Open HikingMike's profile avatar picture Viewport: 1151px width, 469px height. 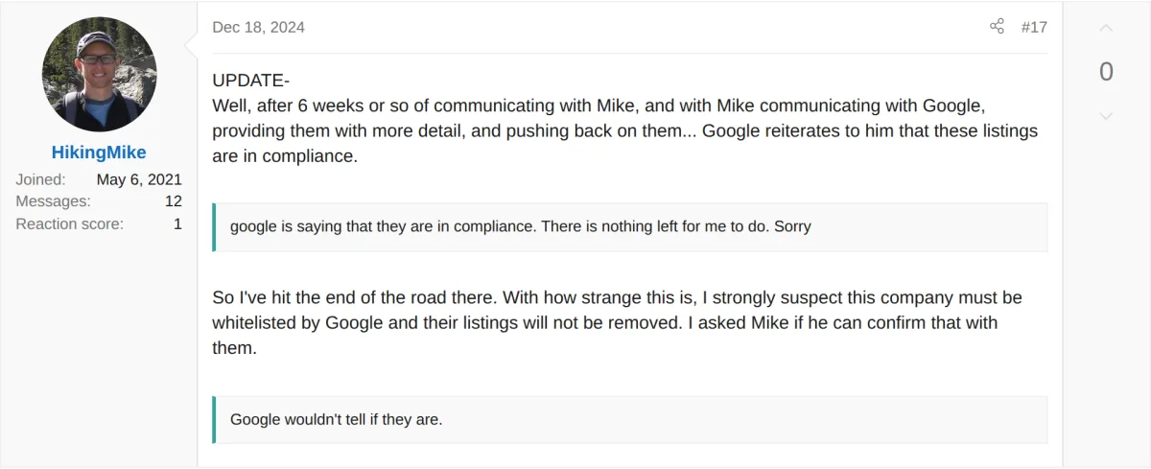pyautogui.click(x=99, y=74)
